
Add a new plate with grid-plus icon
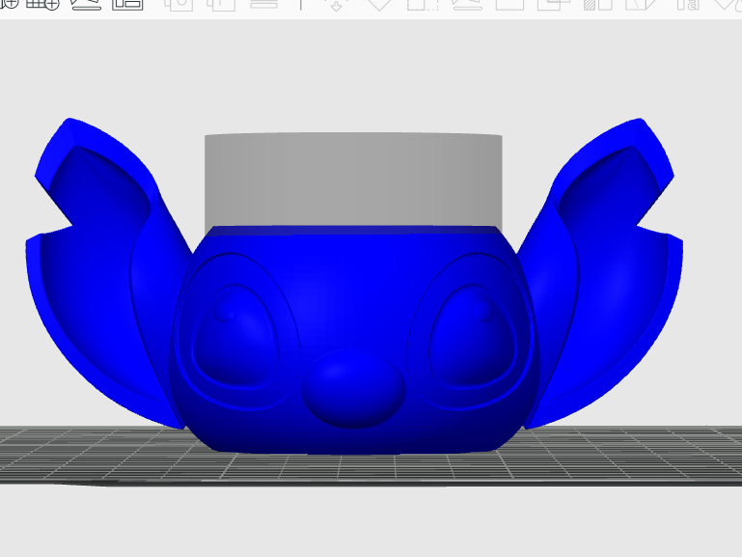[42, 4]
